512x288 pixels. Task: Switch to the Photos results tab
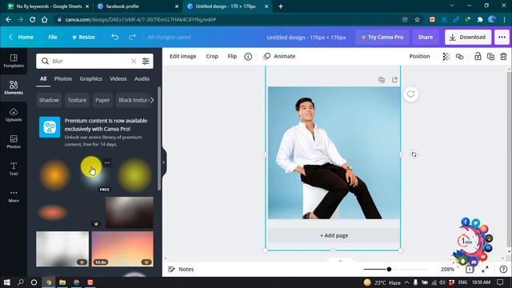[63, 78]
